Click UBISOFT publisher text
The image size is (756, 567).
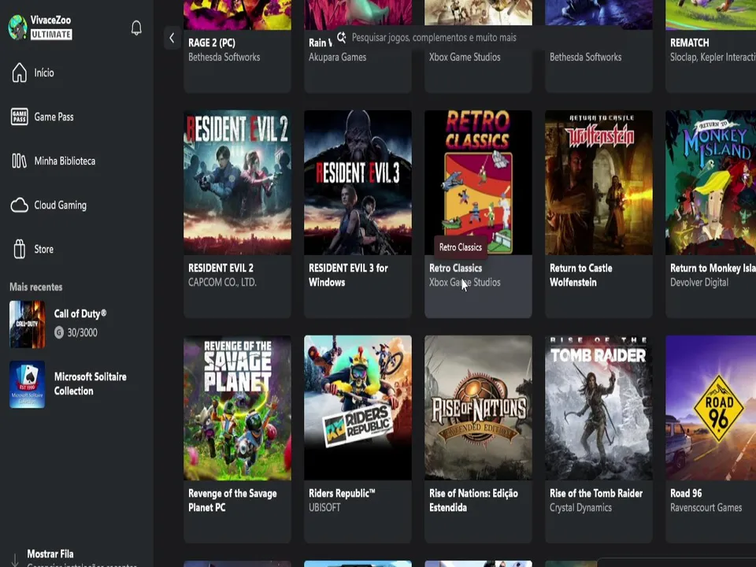pyautogui.click(x=324, y=508)
